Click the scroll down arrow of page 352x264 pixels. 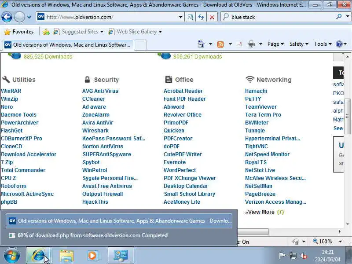pos(348,224)
